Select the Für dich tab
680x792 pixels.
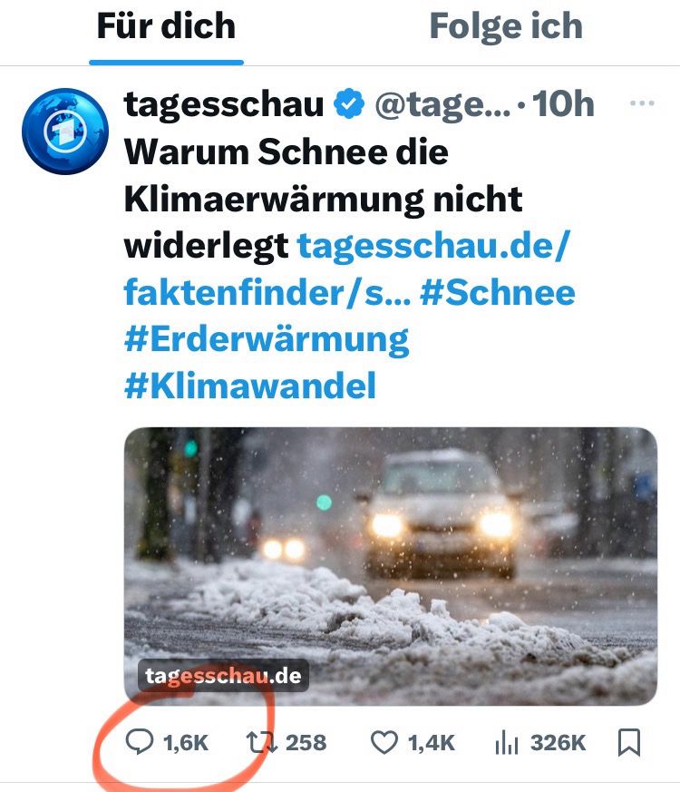point(166,26)
